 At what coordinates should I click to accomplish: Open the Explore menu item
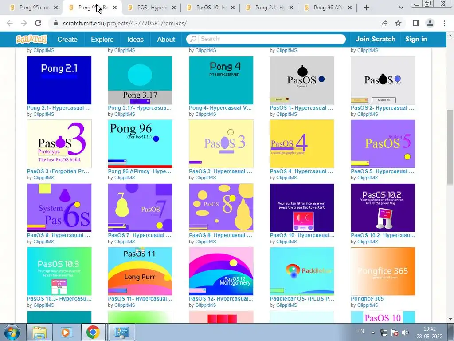point(102,39)
